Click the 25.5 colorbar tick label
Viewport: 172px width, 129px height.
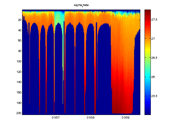coord(154,96)
